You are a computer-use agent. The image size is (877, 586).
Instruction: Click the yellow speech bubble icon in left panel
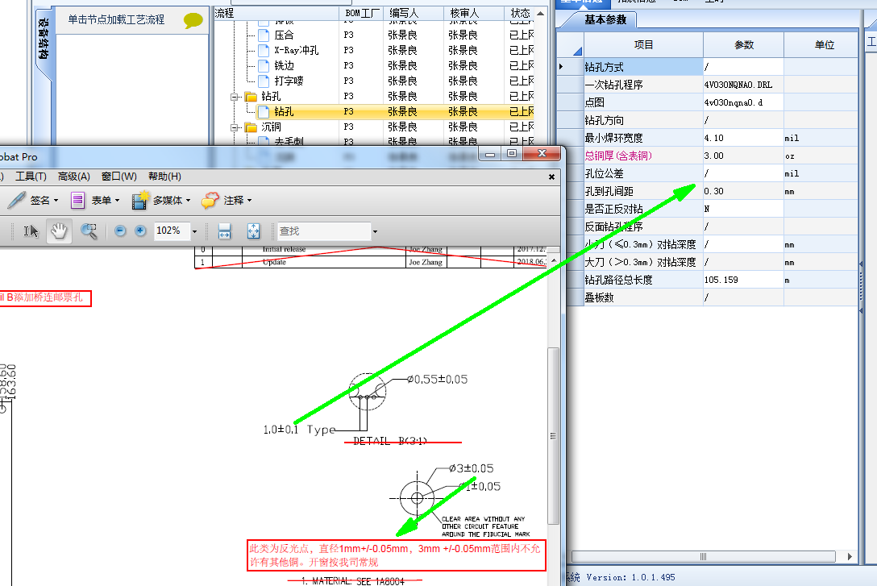click(x=193, y=21)
